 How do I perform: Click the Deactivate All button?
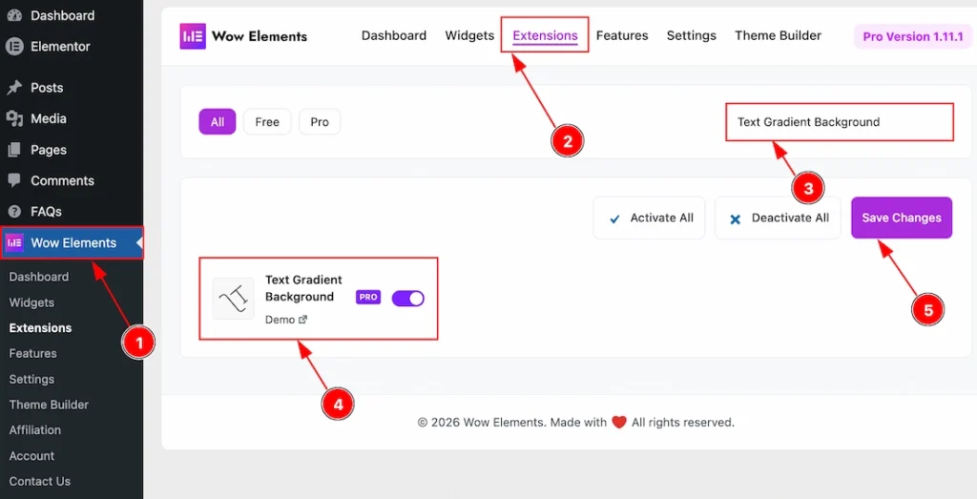point(778,218)
